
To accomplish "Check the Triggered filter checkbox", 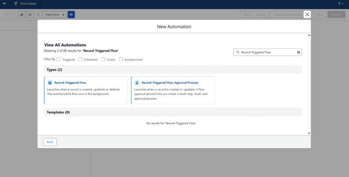I will coord(59,59).
